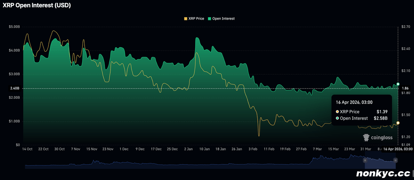The image size is (414, 180).
Task: Click the $2.70 label on the right axis
Action: point(406,27)
